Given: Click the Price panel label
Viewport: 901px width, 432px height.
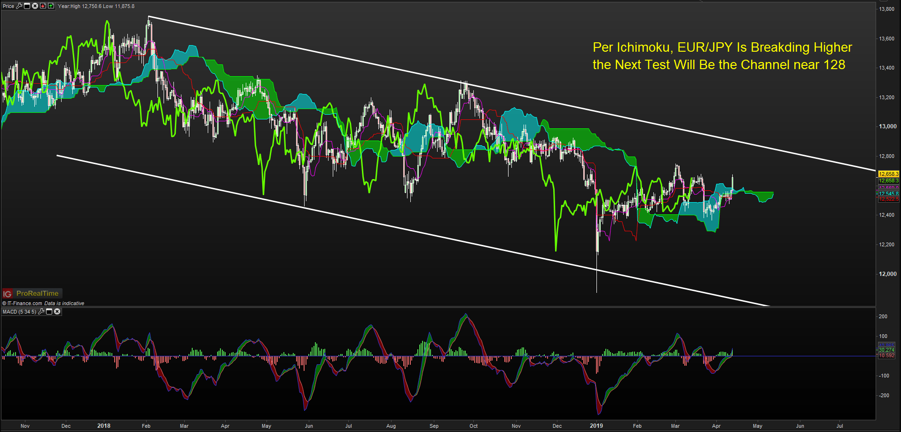Looking at the screenshot, I should [x=8, y=6].
